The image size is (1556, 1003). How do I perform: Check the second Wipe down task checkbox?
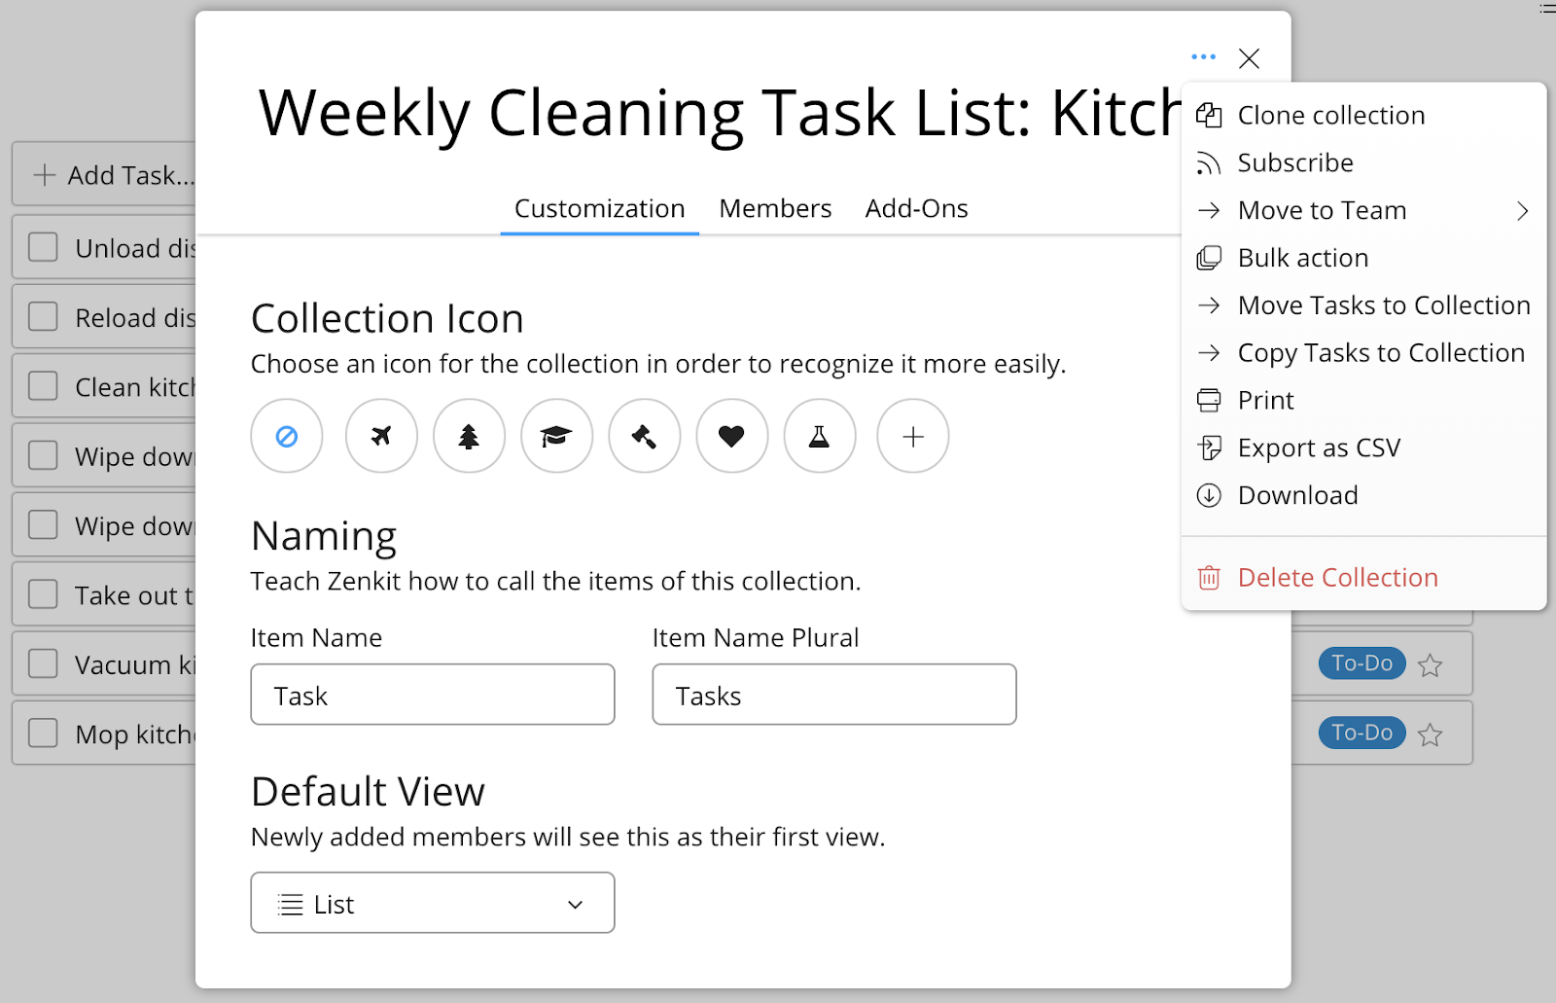43,525
